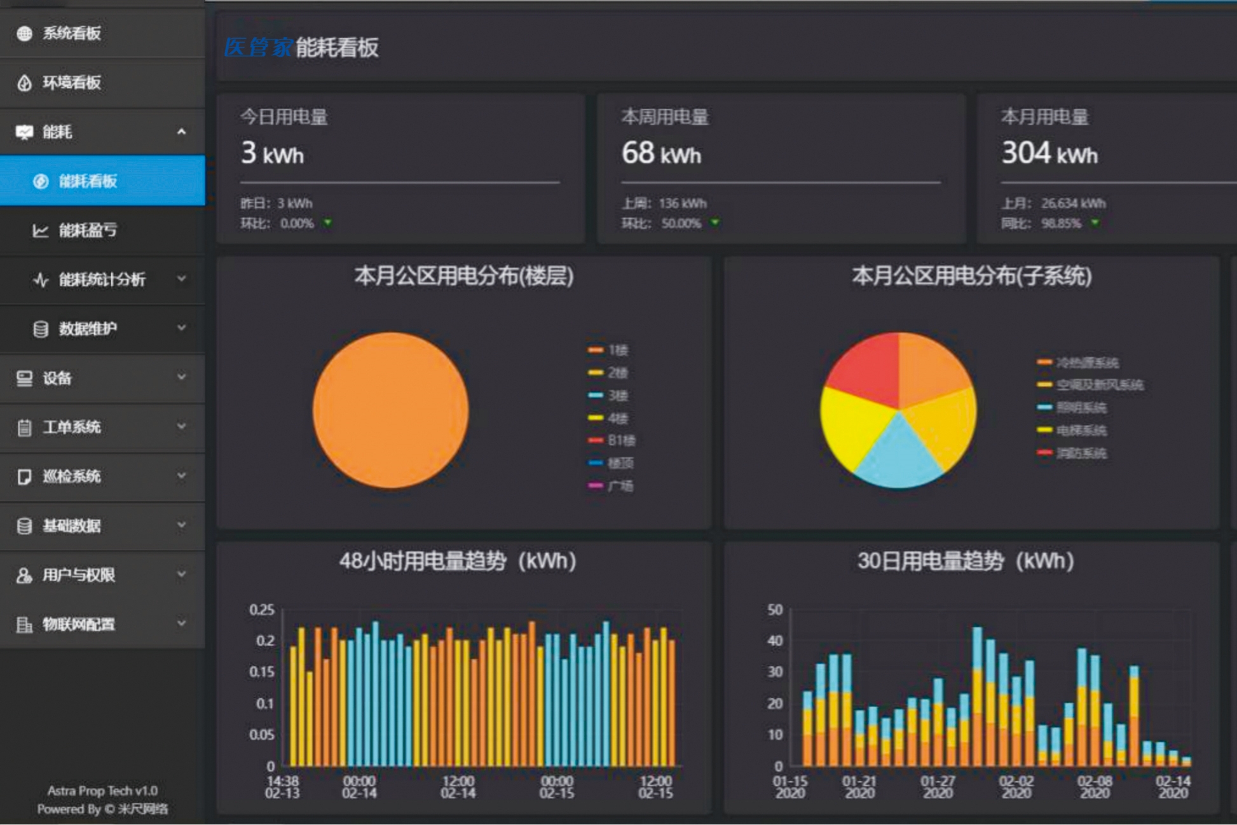Click the database icon beside 数据维护

point(40,329)
